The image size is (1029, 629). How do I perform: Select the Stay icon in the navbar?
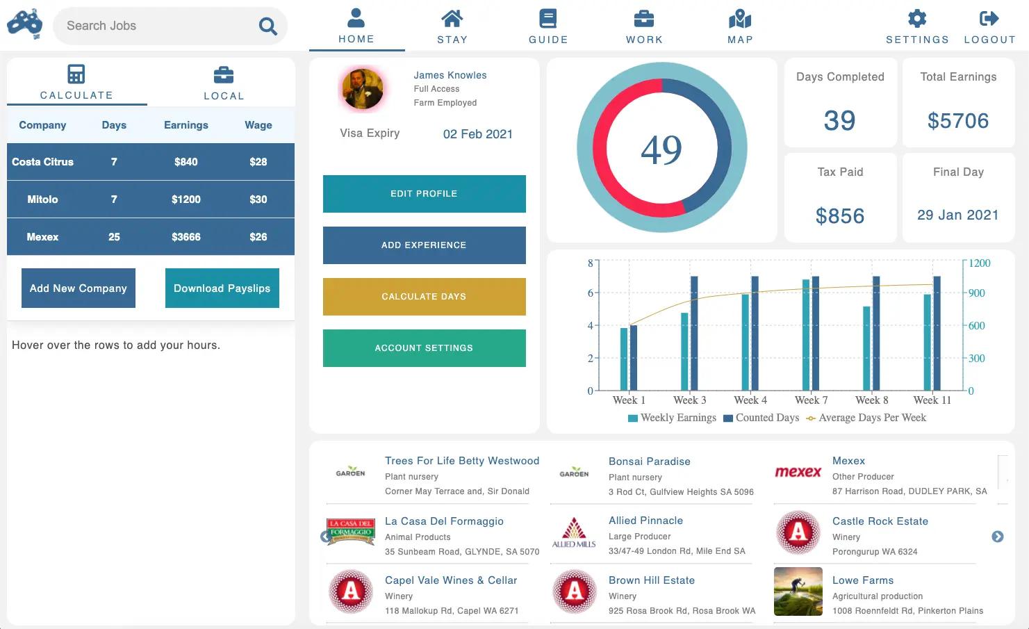(452, 17)
